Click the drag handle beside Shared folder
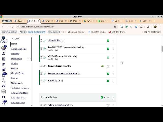The image size is (163, 122). 41,40
